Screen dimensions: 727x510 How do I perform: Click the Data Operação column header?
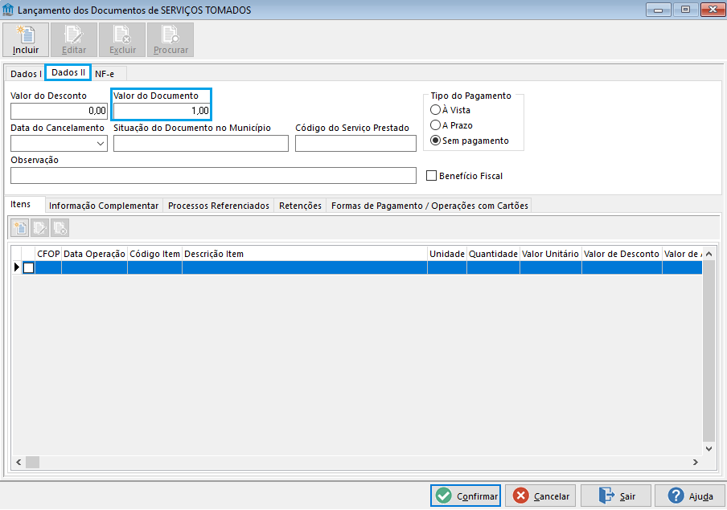[95, 254]
